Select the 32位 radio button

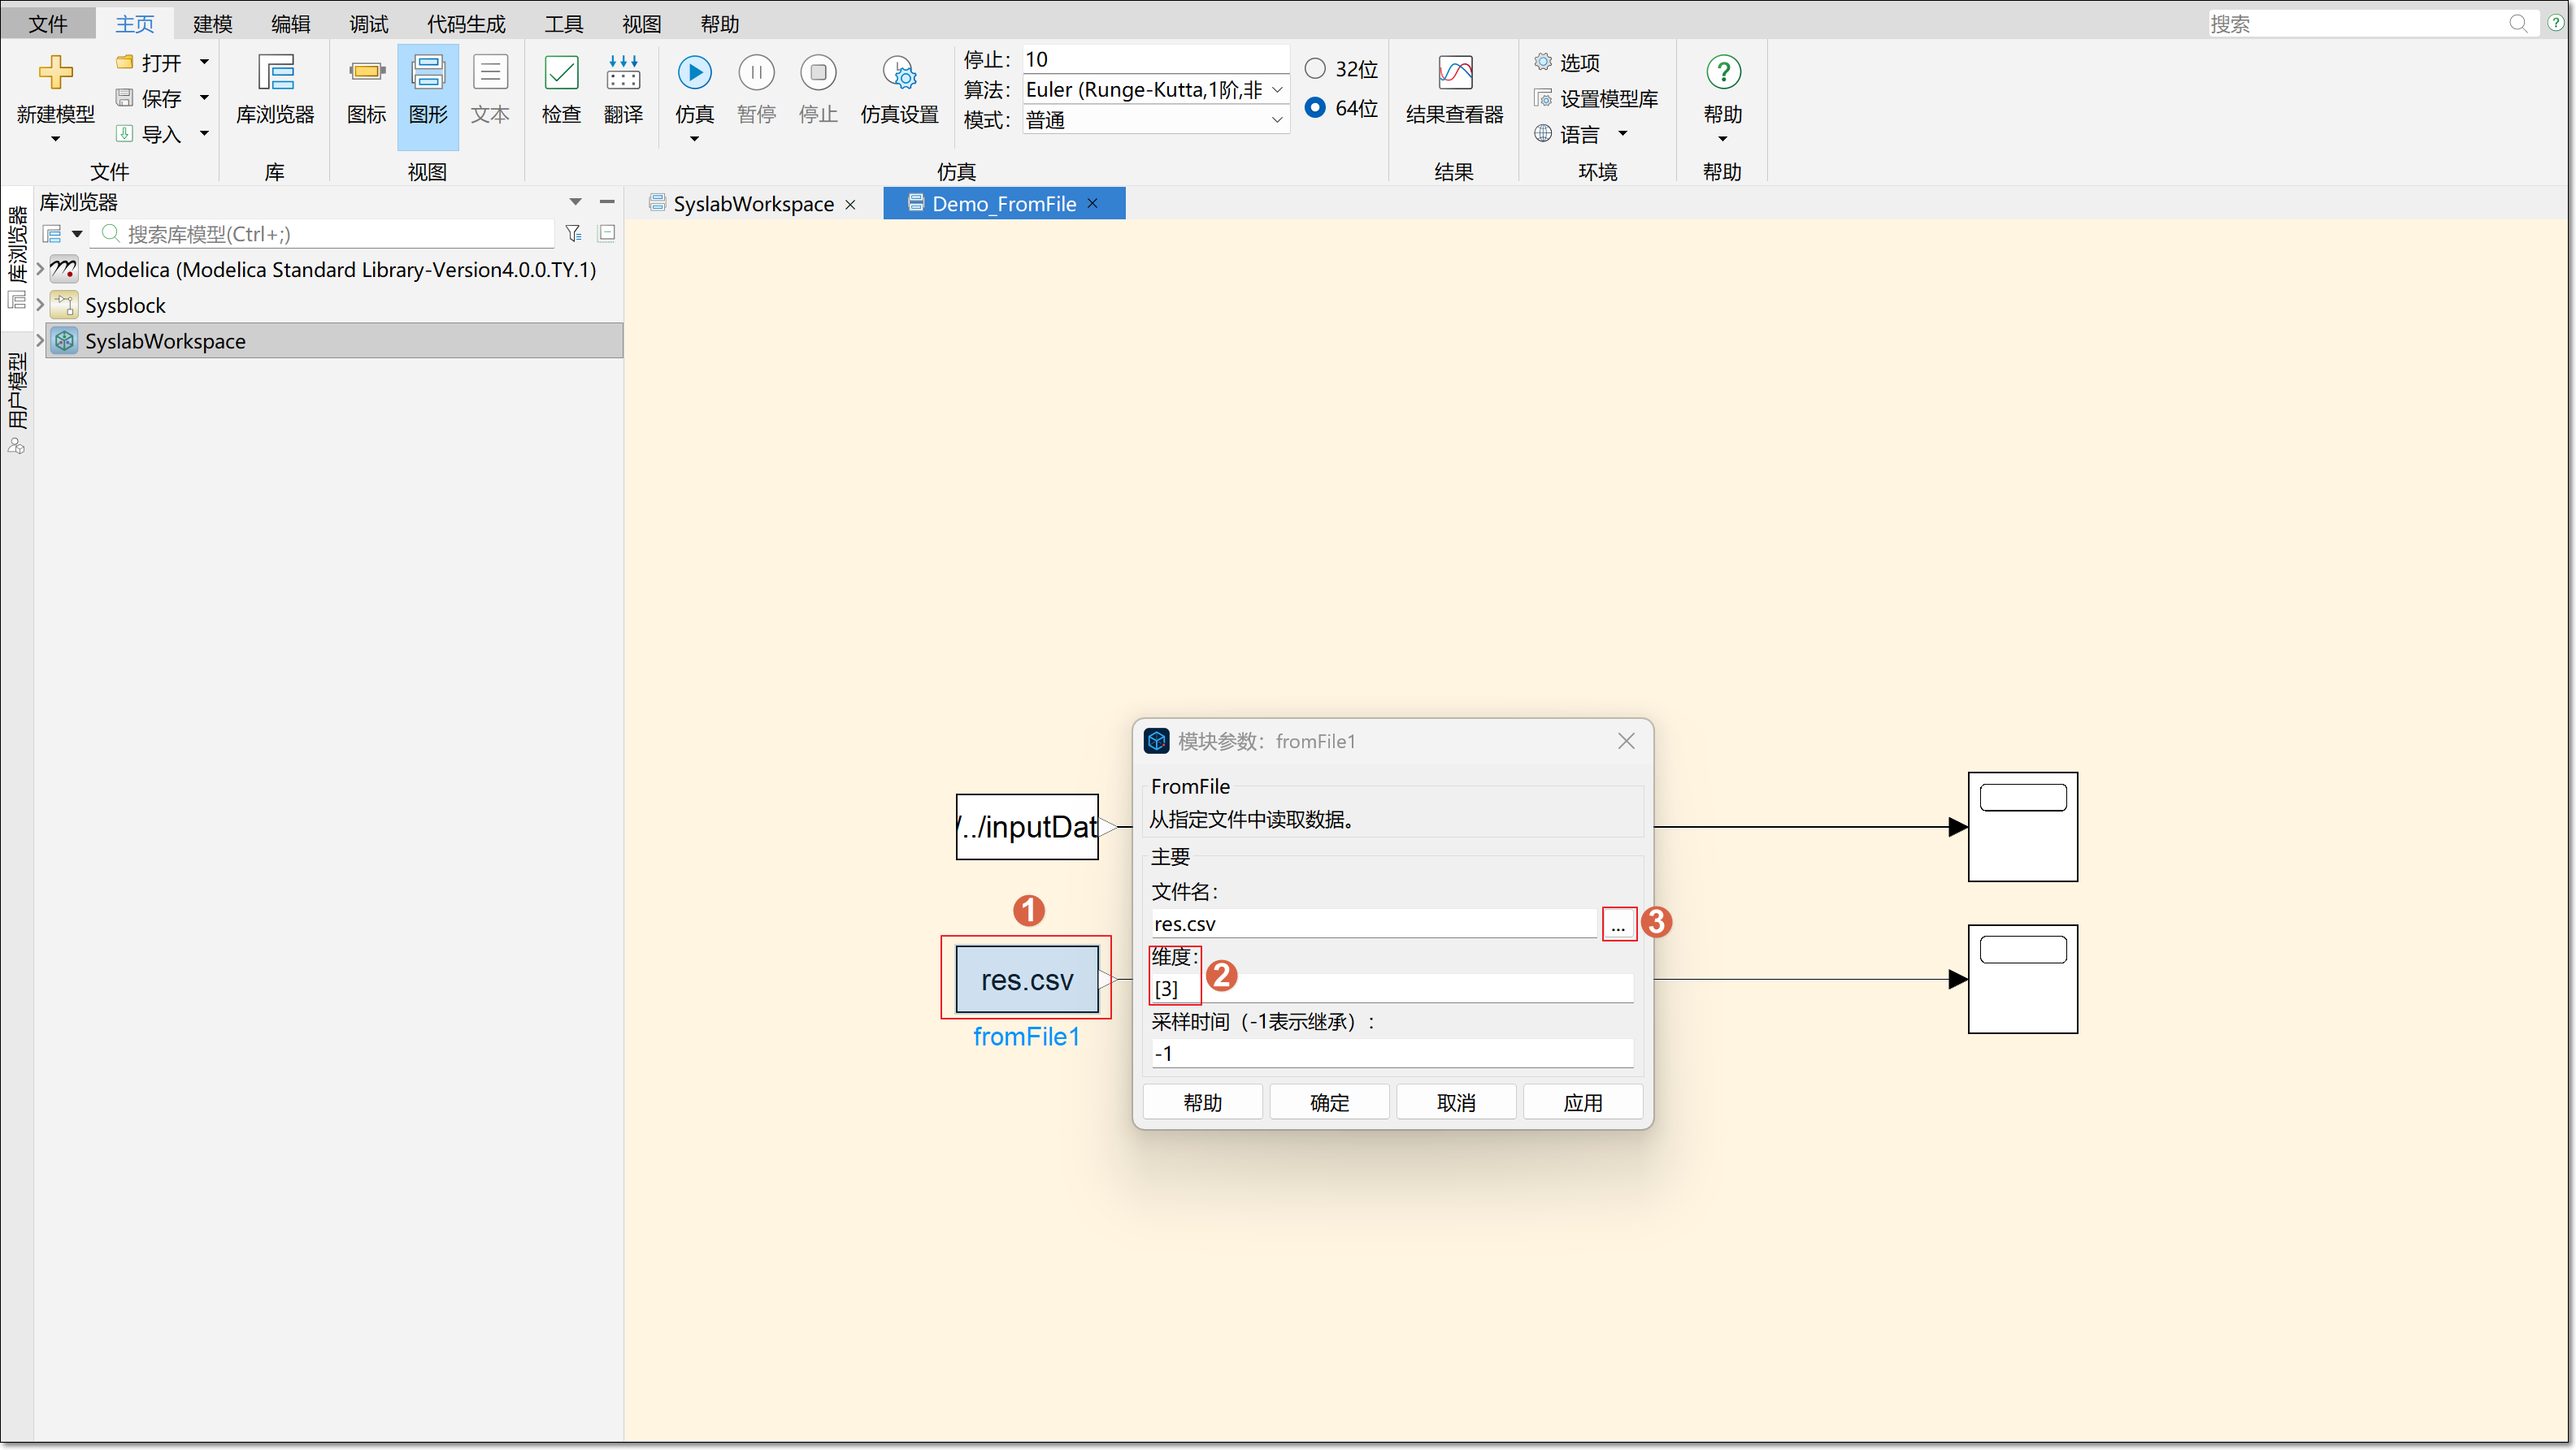1315,69
